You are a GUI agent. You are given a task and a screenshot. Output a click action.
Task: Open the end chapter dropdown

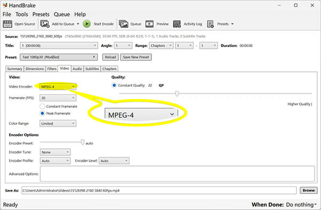point(209,46)
